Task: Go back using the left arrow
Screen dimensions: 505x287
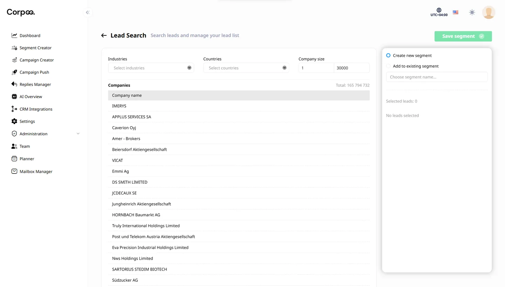Action: (104, 35)
